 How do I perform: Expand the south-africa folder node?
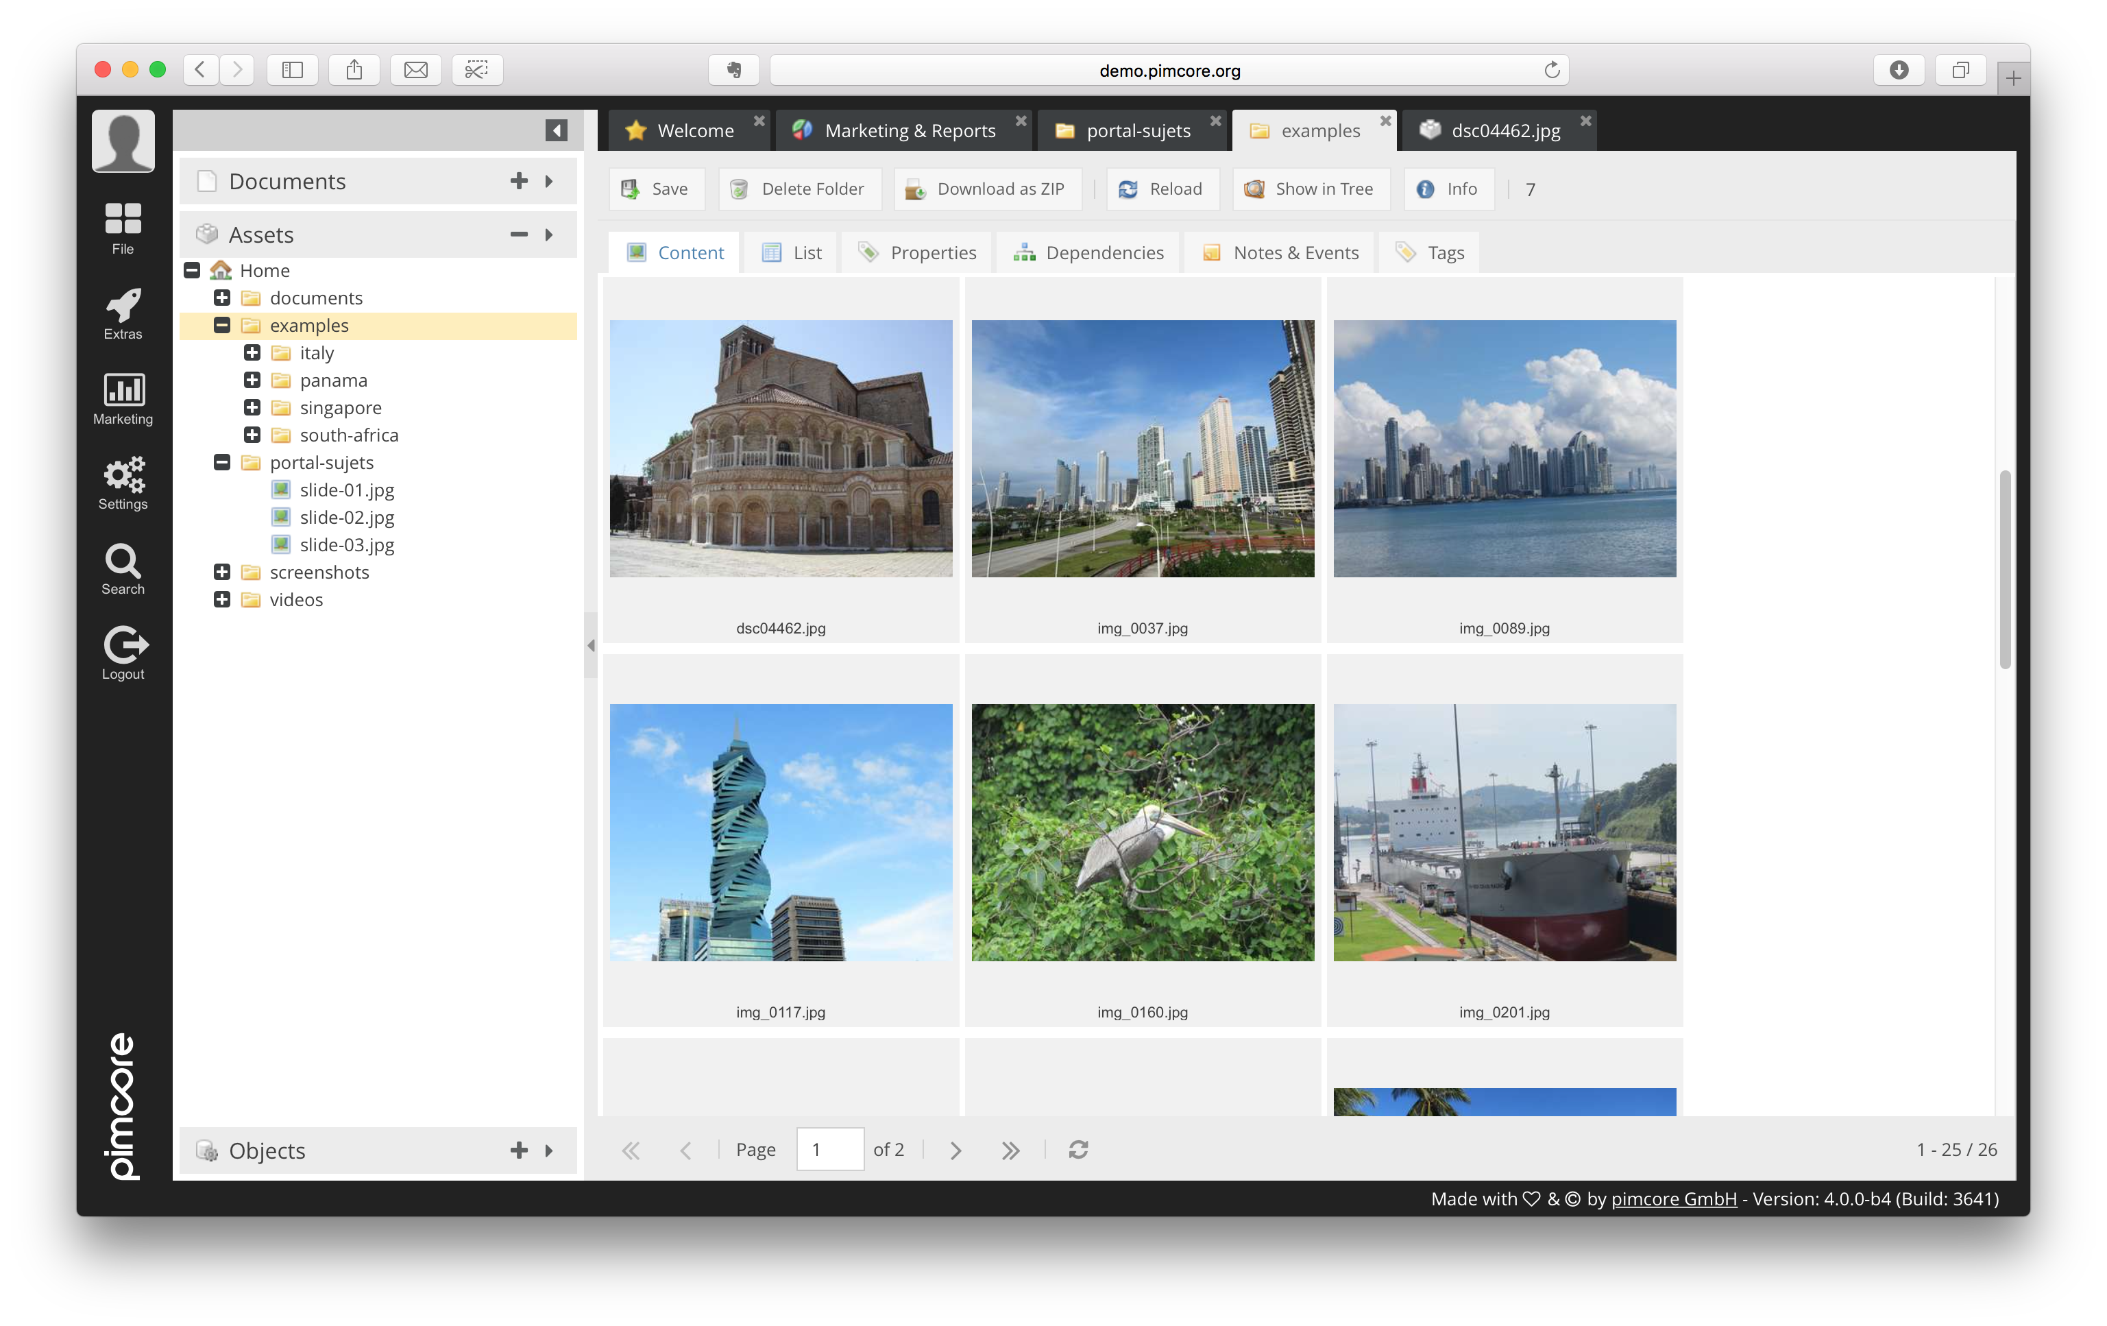click(x=252, y=435)
